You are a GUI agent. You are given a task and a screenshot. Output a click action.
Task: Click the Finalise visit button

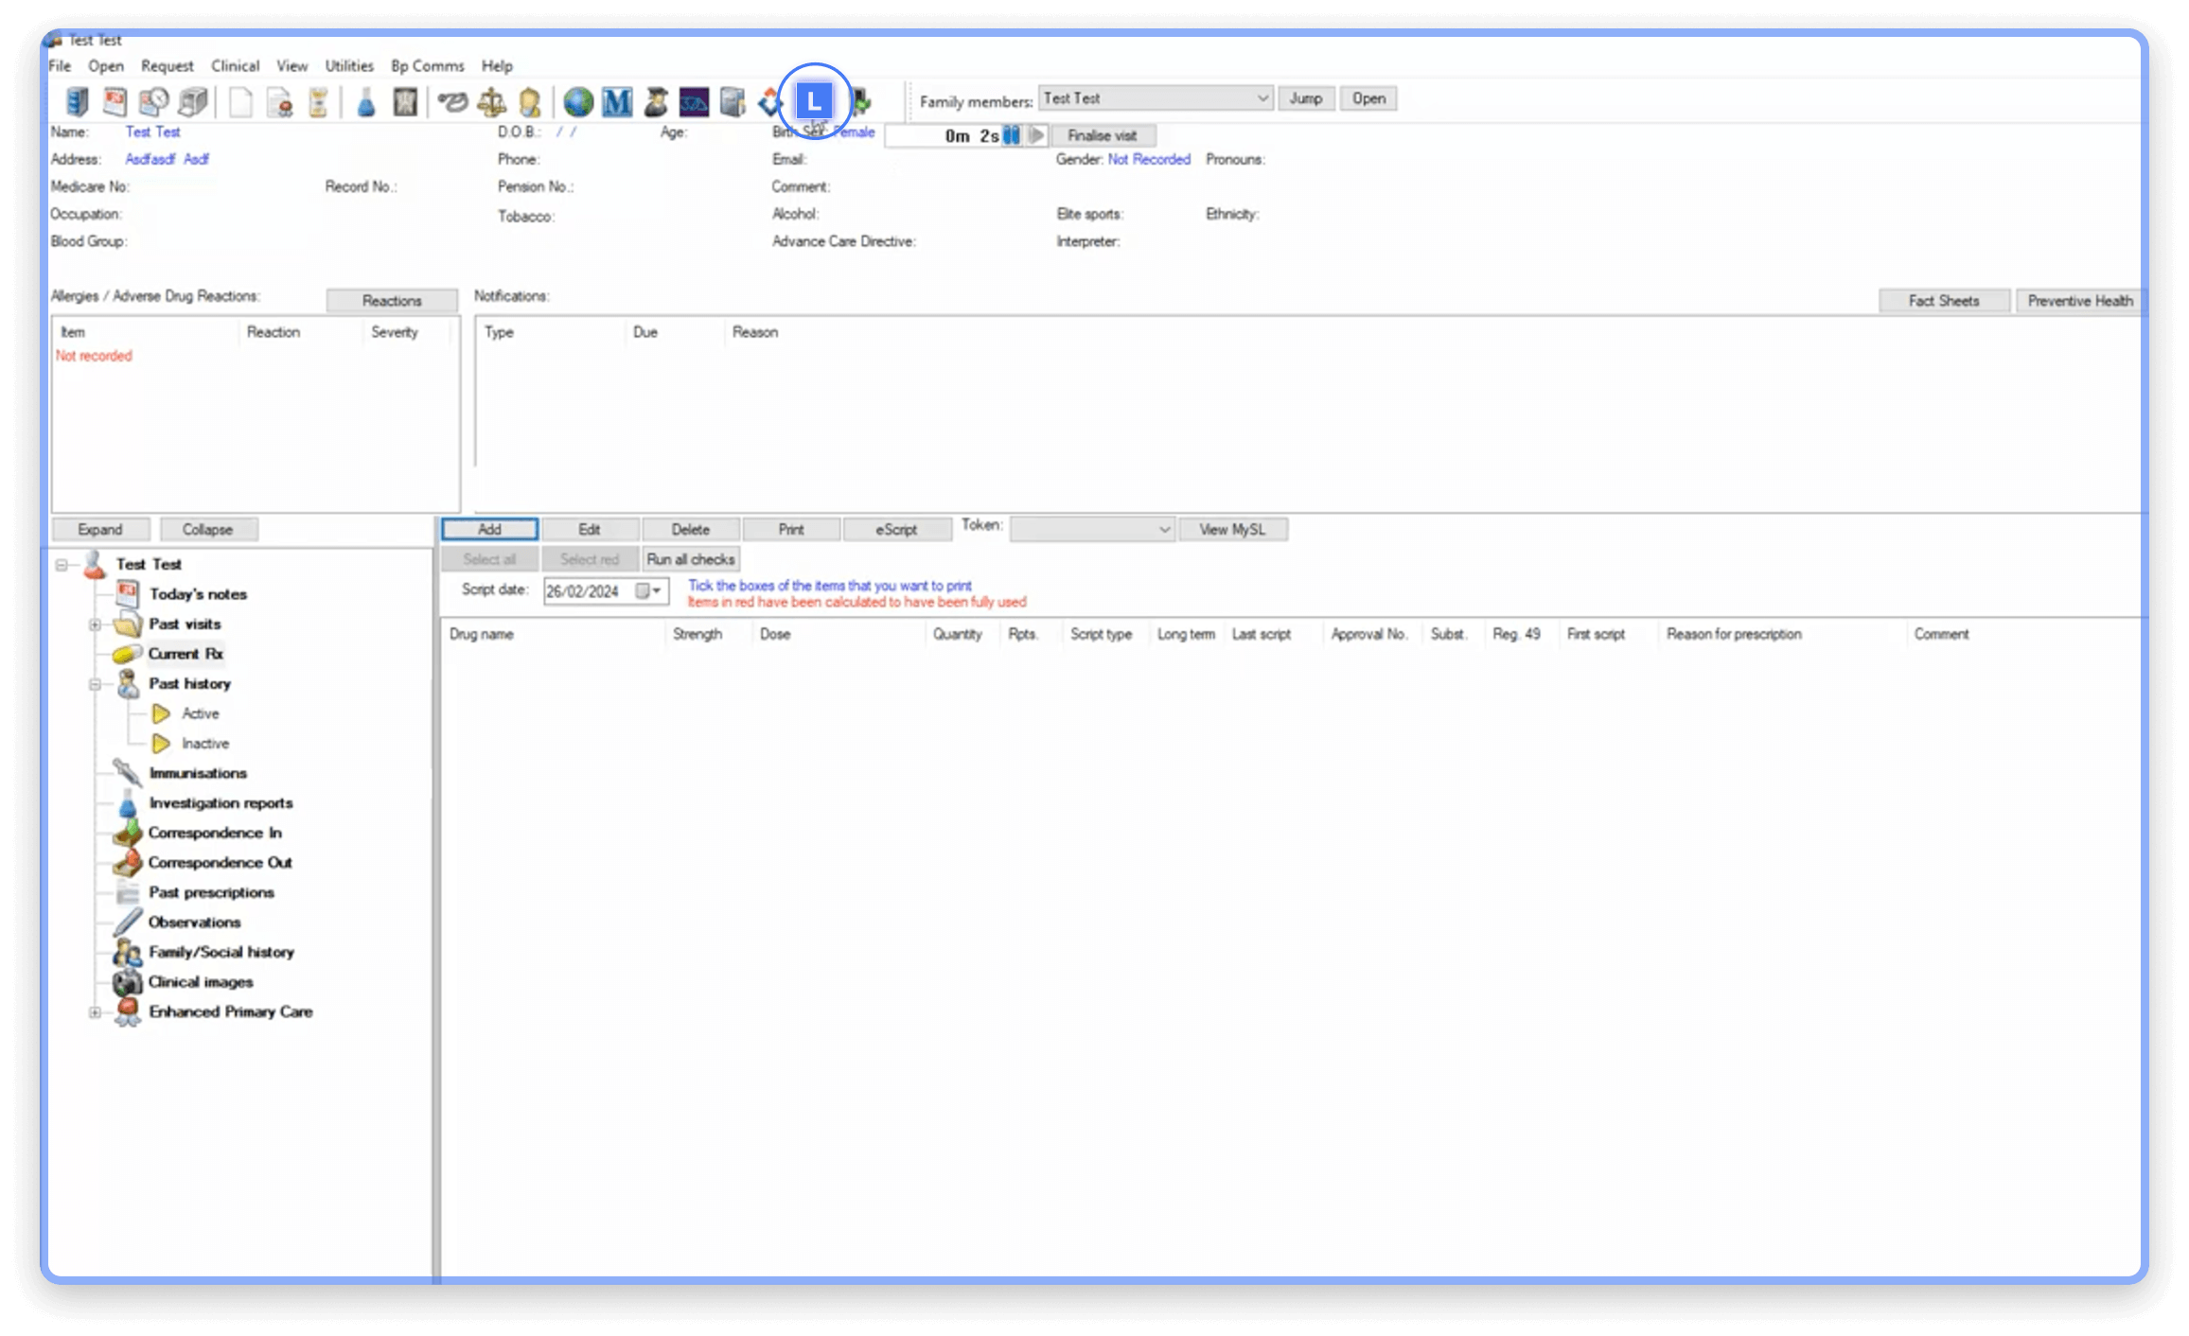(1102, 135)
